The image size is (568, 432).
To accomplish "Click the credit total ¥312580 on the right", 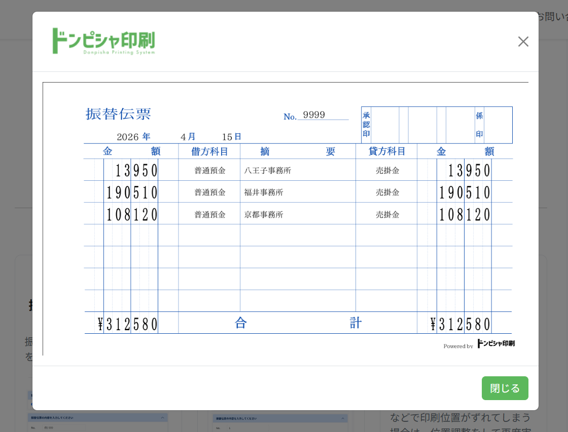I will [x=460, y=324].
